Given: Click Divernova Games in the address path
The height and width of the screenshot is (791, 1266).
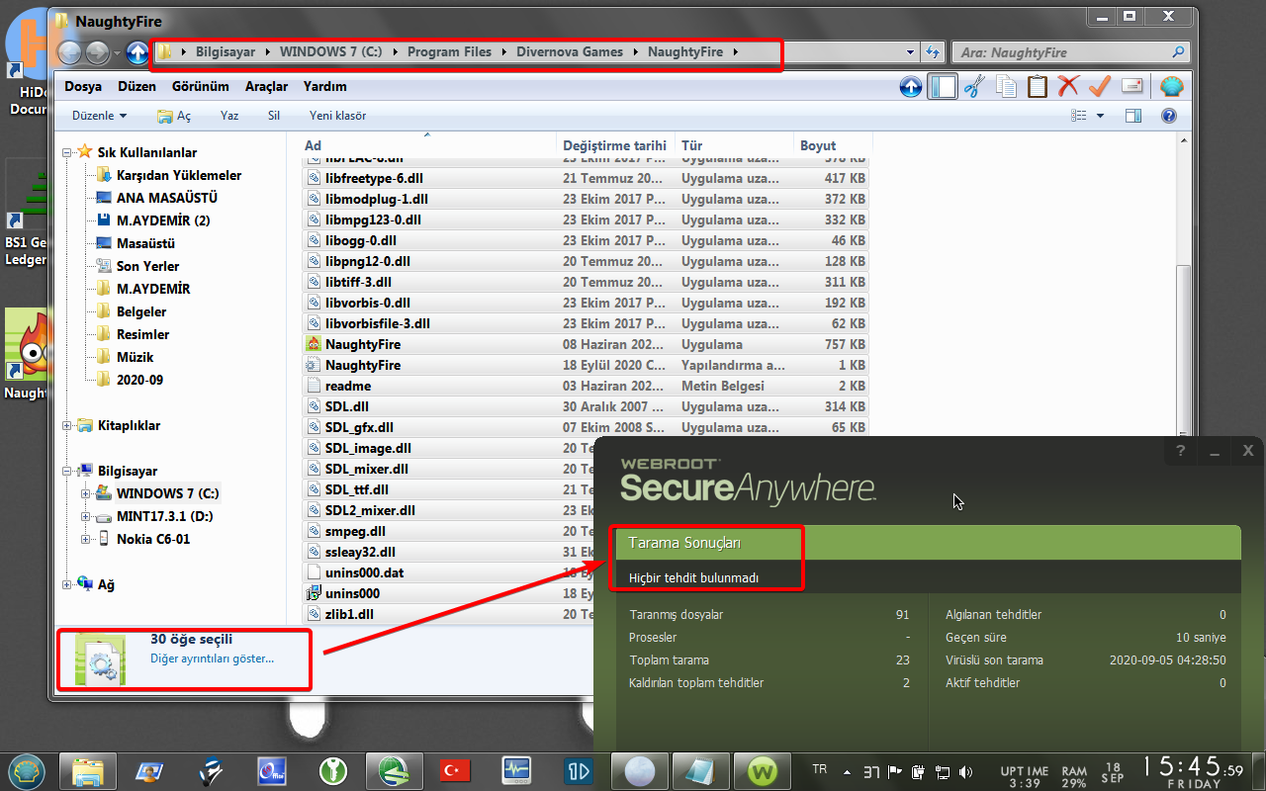Looking at the screenshot, I should (570, 52).
